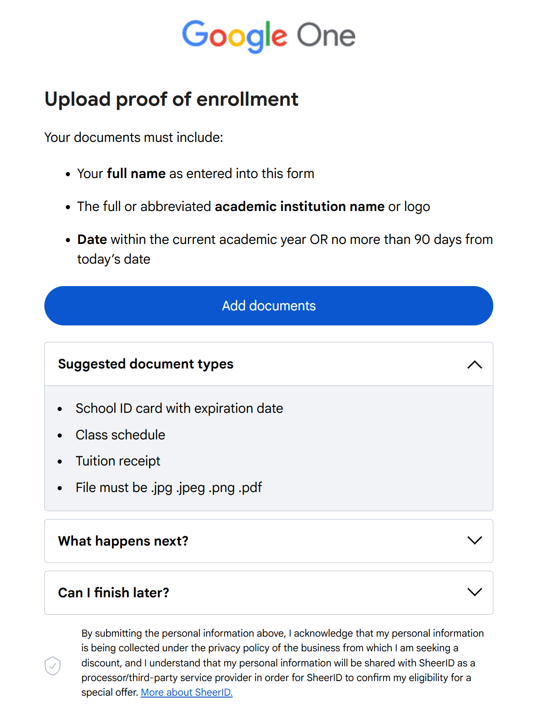Click the full name requirement bullet
Image resolution: width=550 pixels, height=714 pixels.
(x=196, y=173)
